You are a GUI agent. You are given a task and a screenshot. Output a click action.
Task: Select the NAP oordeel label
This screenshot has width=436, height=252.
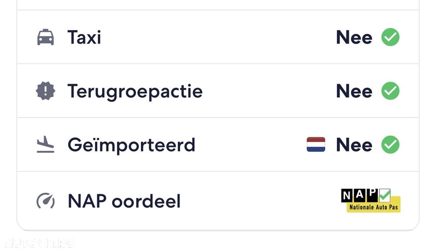(x=124, y=201)
